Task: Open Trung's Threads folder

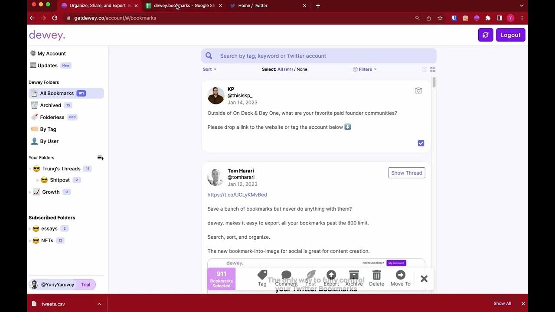Action: [61, 169]
